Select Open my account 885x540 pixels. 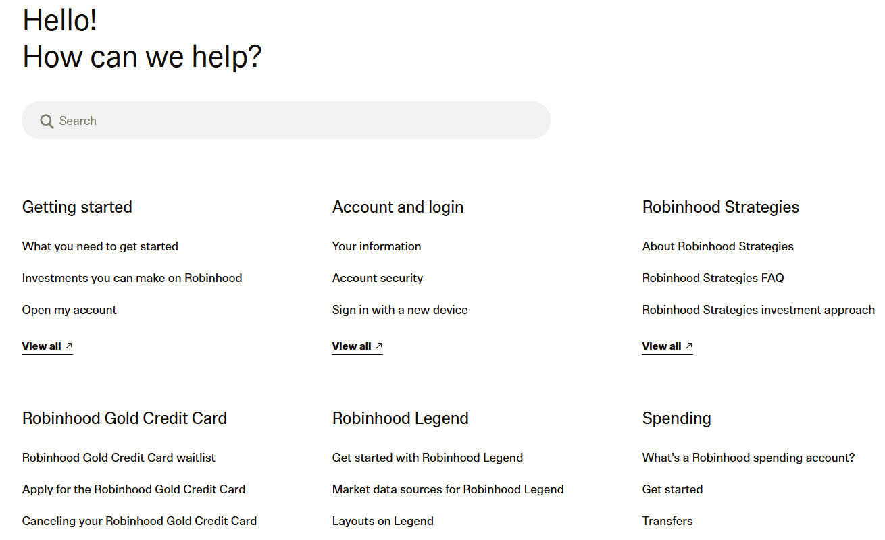coord(69,310)
